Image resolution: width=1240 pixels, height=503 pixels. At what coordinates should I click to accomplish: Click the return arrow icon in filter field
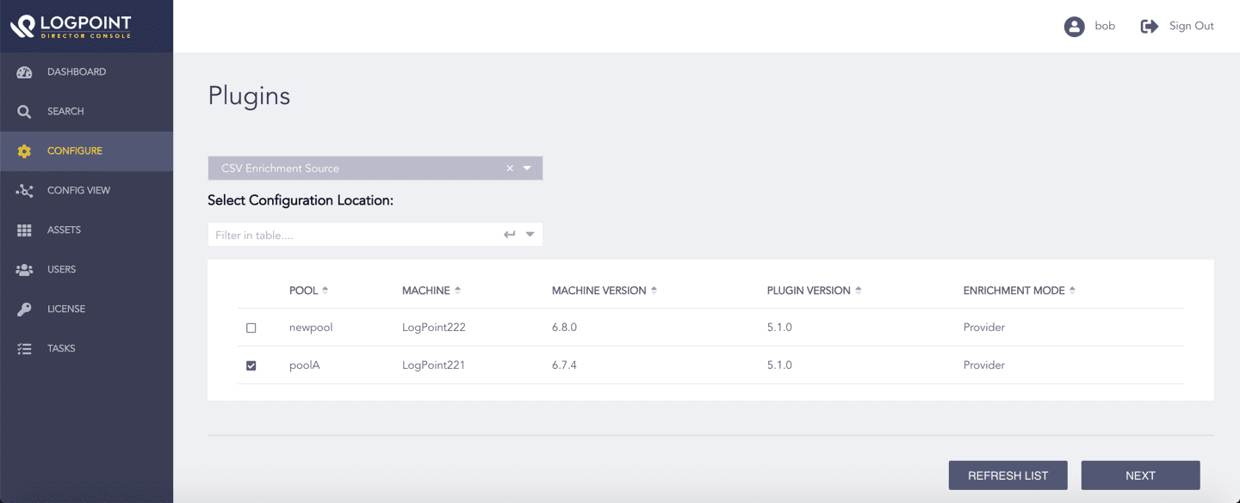tap(509, 233)
